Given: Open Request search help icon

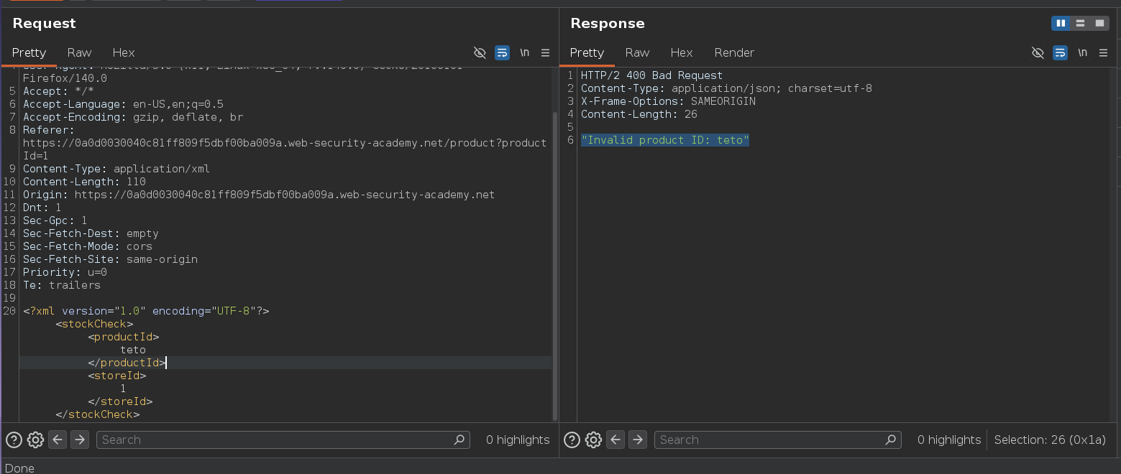Looking at the screenshot, I should click(14, 440).
